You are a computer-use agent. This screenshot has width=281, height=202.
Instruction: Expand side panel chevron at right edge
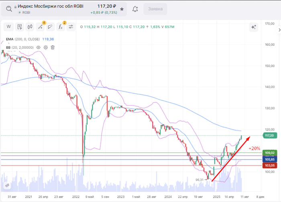(x=279, y=30)
